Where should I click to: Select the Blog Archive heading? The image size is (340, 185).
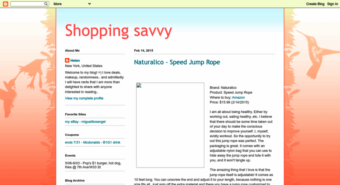75,181
